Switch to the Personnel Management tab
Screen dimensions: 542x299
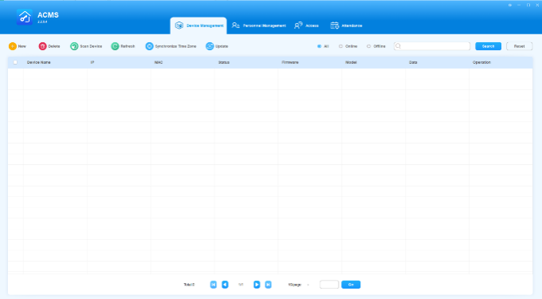pos(259,26)
